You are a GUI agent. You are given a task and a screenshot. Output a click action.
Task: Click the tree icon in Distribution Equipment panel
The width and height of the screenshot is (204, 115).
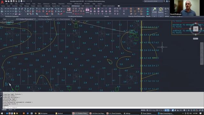point(2,9)
